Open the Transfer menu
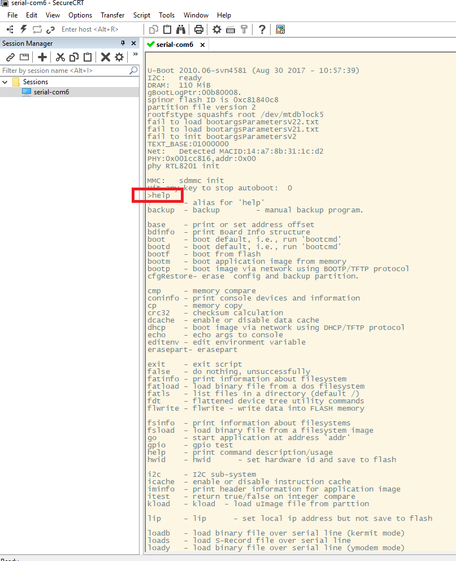 [x=112, y=15]
